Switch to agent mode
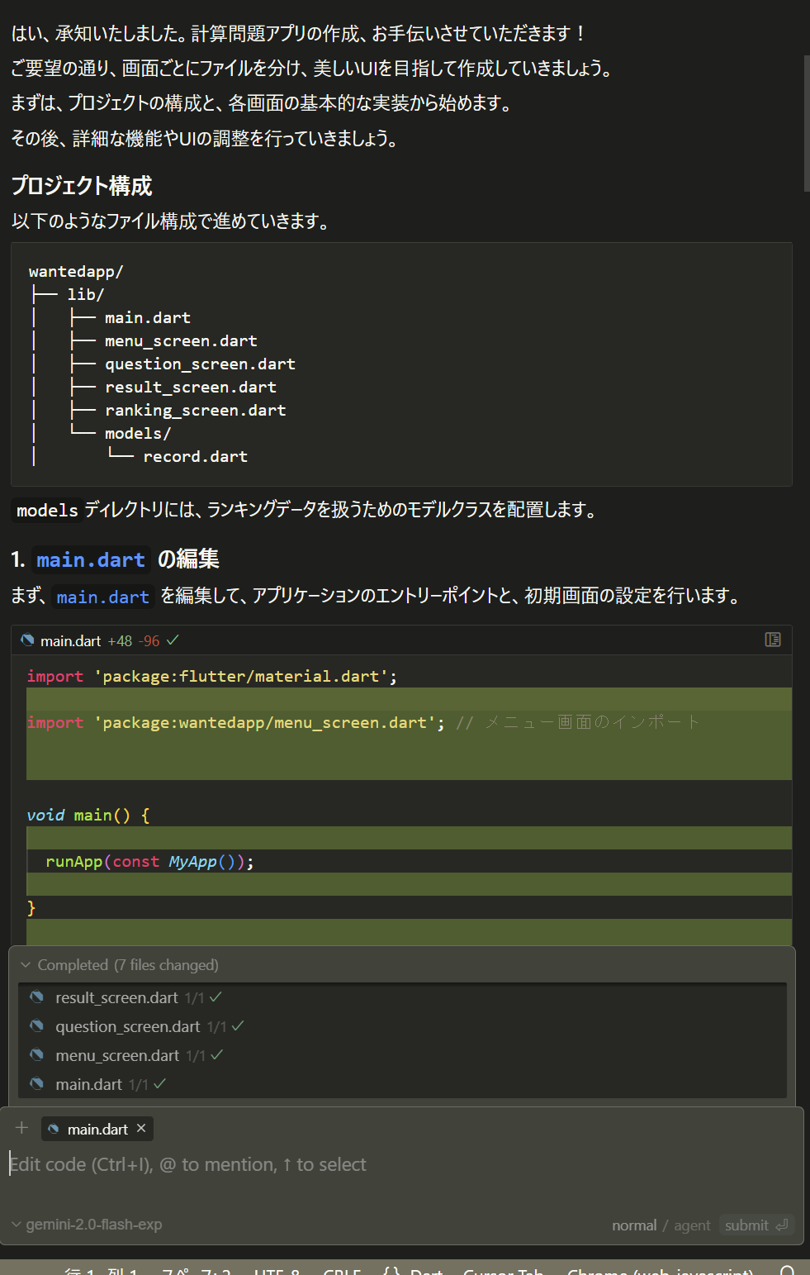Viewport: 810px width, 1275px height. click(x=692, y=1225)
